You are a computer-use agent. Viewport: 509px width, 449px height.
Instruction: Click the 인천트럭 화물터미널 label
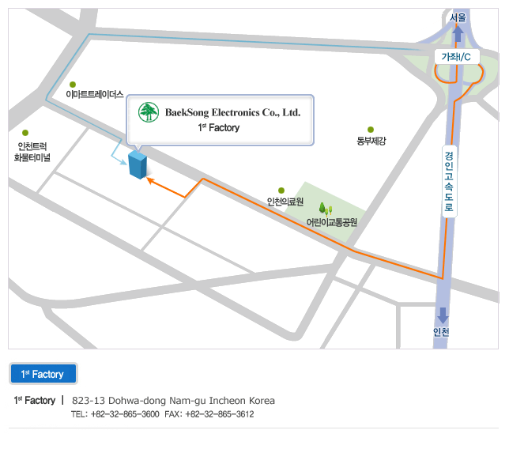click(x=32, y=152)
